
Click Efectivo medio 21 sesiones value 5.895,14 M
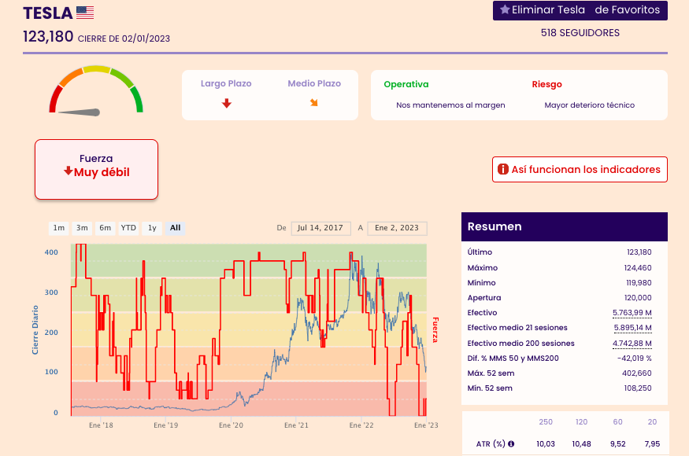point(632,328)
